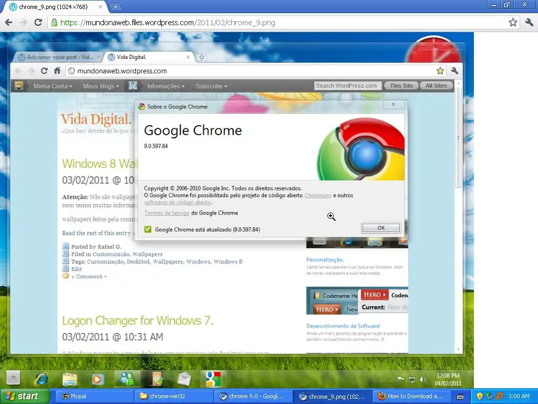Click the user avatar in WordPress admin bar

19,86
